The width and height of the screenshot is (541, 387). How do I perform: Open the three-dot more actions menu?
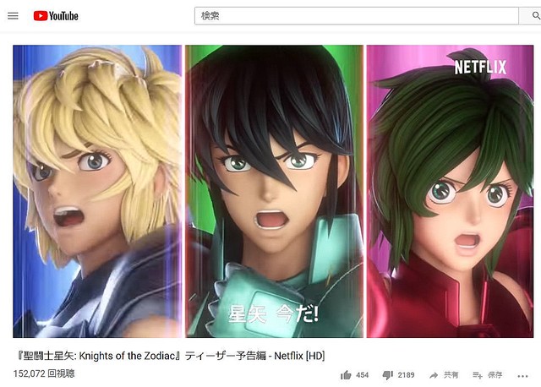[522, 376]
